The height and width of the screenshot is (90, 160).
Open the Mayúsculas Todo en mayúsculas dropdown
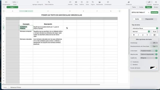click(x=149, y=54)
